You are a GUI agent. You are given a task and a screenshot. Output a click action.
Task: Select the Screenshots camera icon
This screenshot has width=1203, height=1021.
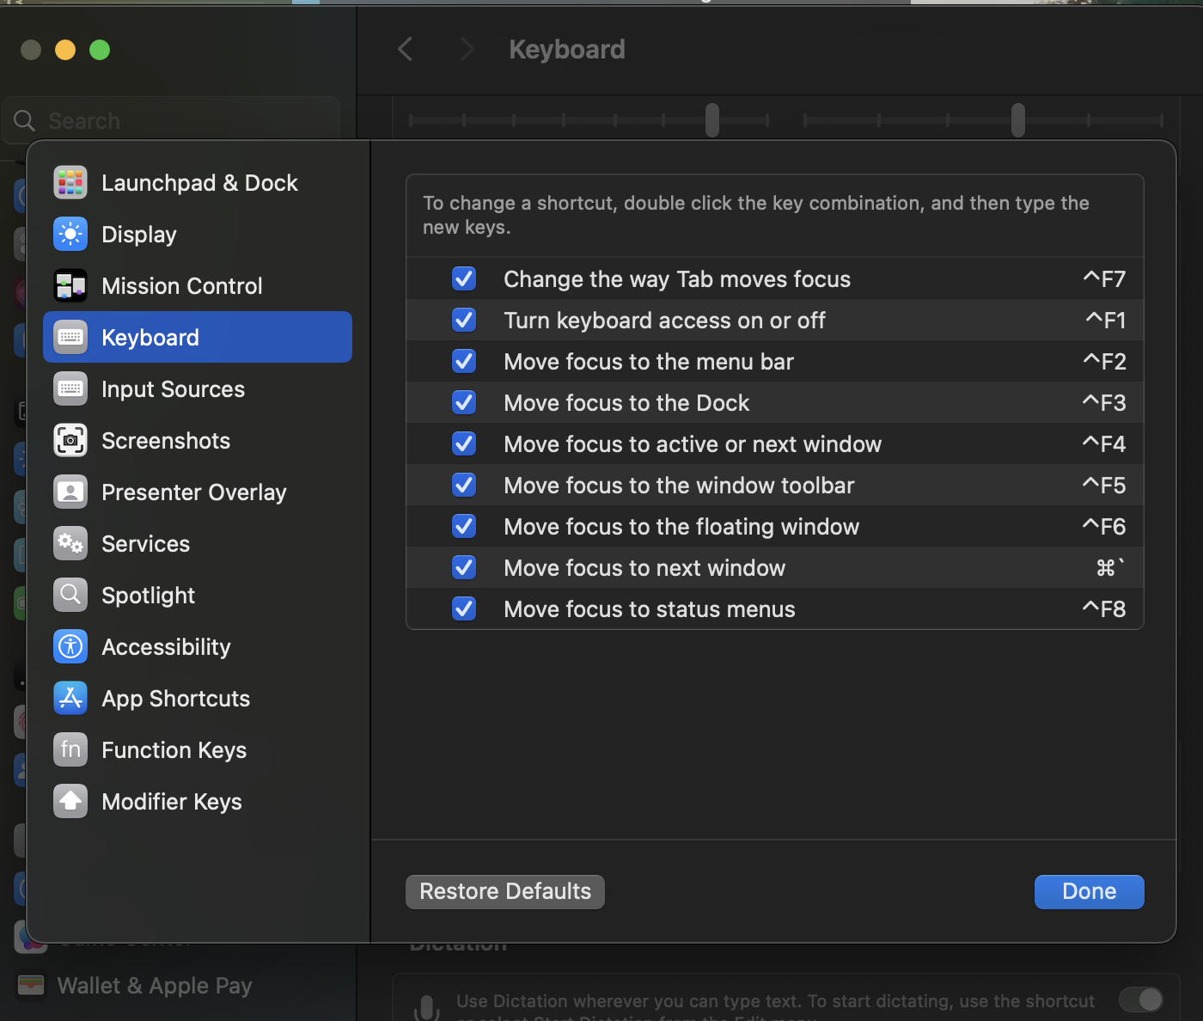70,441
